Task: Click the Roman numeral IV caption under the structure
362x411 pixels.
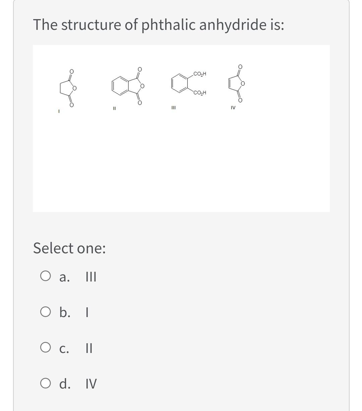Action: pyautogui.click(x=233, y=108)
